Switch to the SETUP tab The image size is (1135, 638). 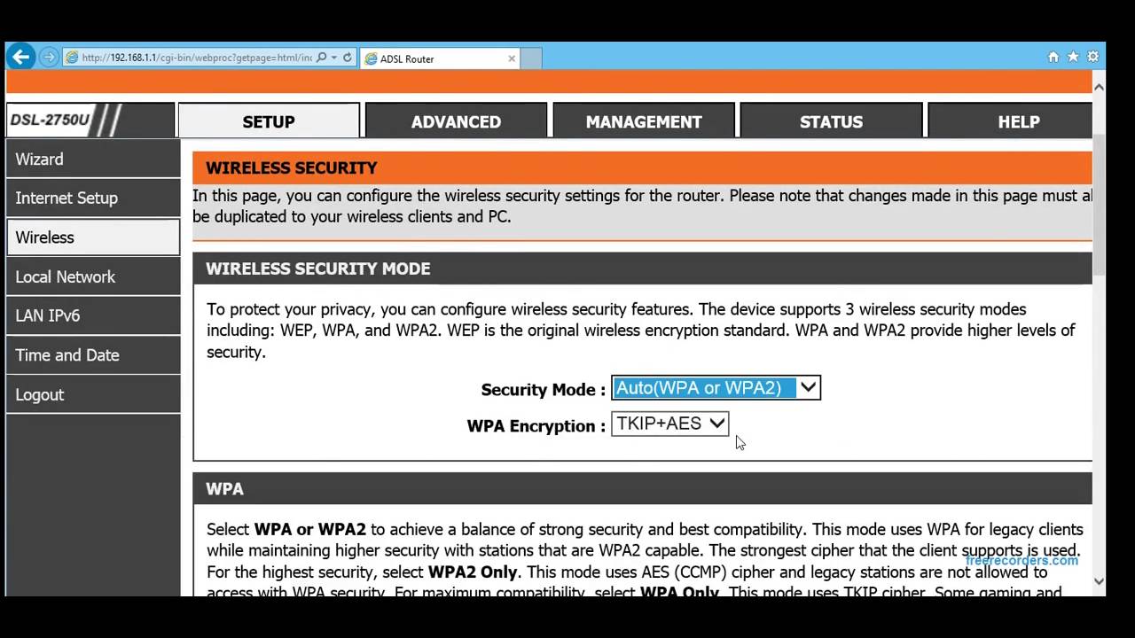coord(269,121)
